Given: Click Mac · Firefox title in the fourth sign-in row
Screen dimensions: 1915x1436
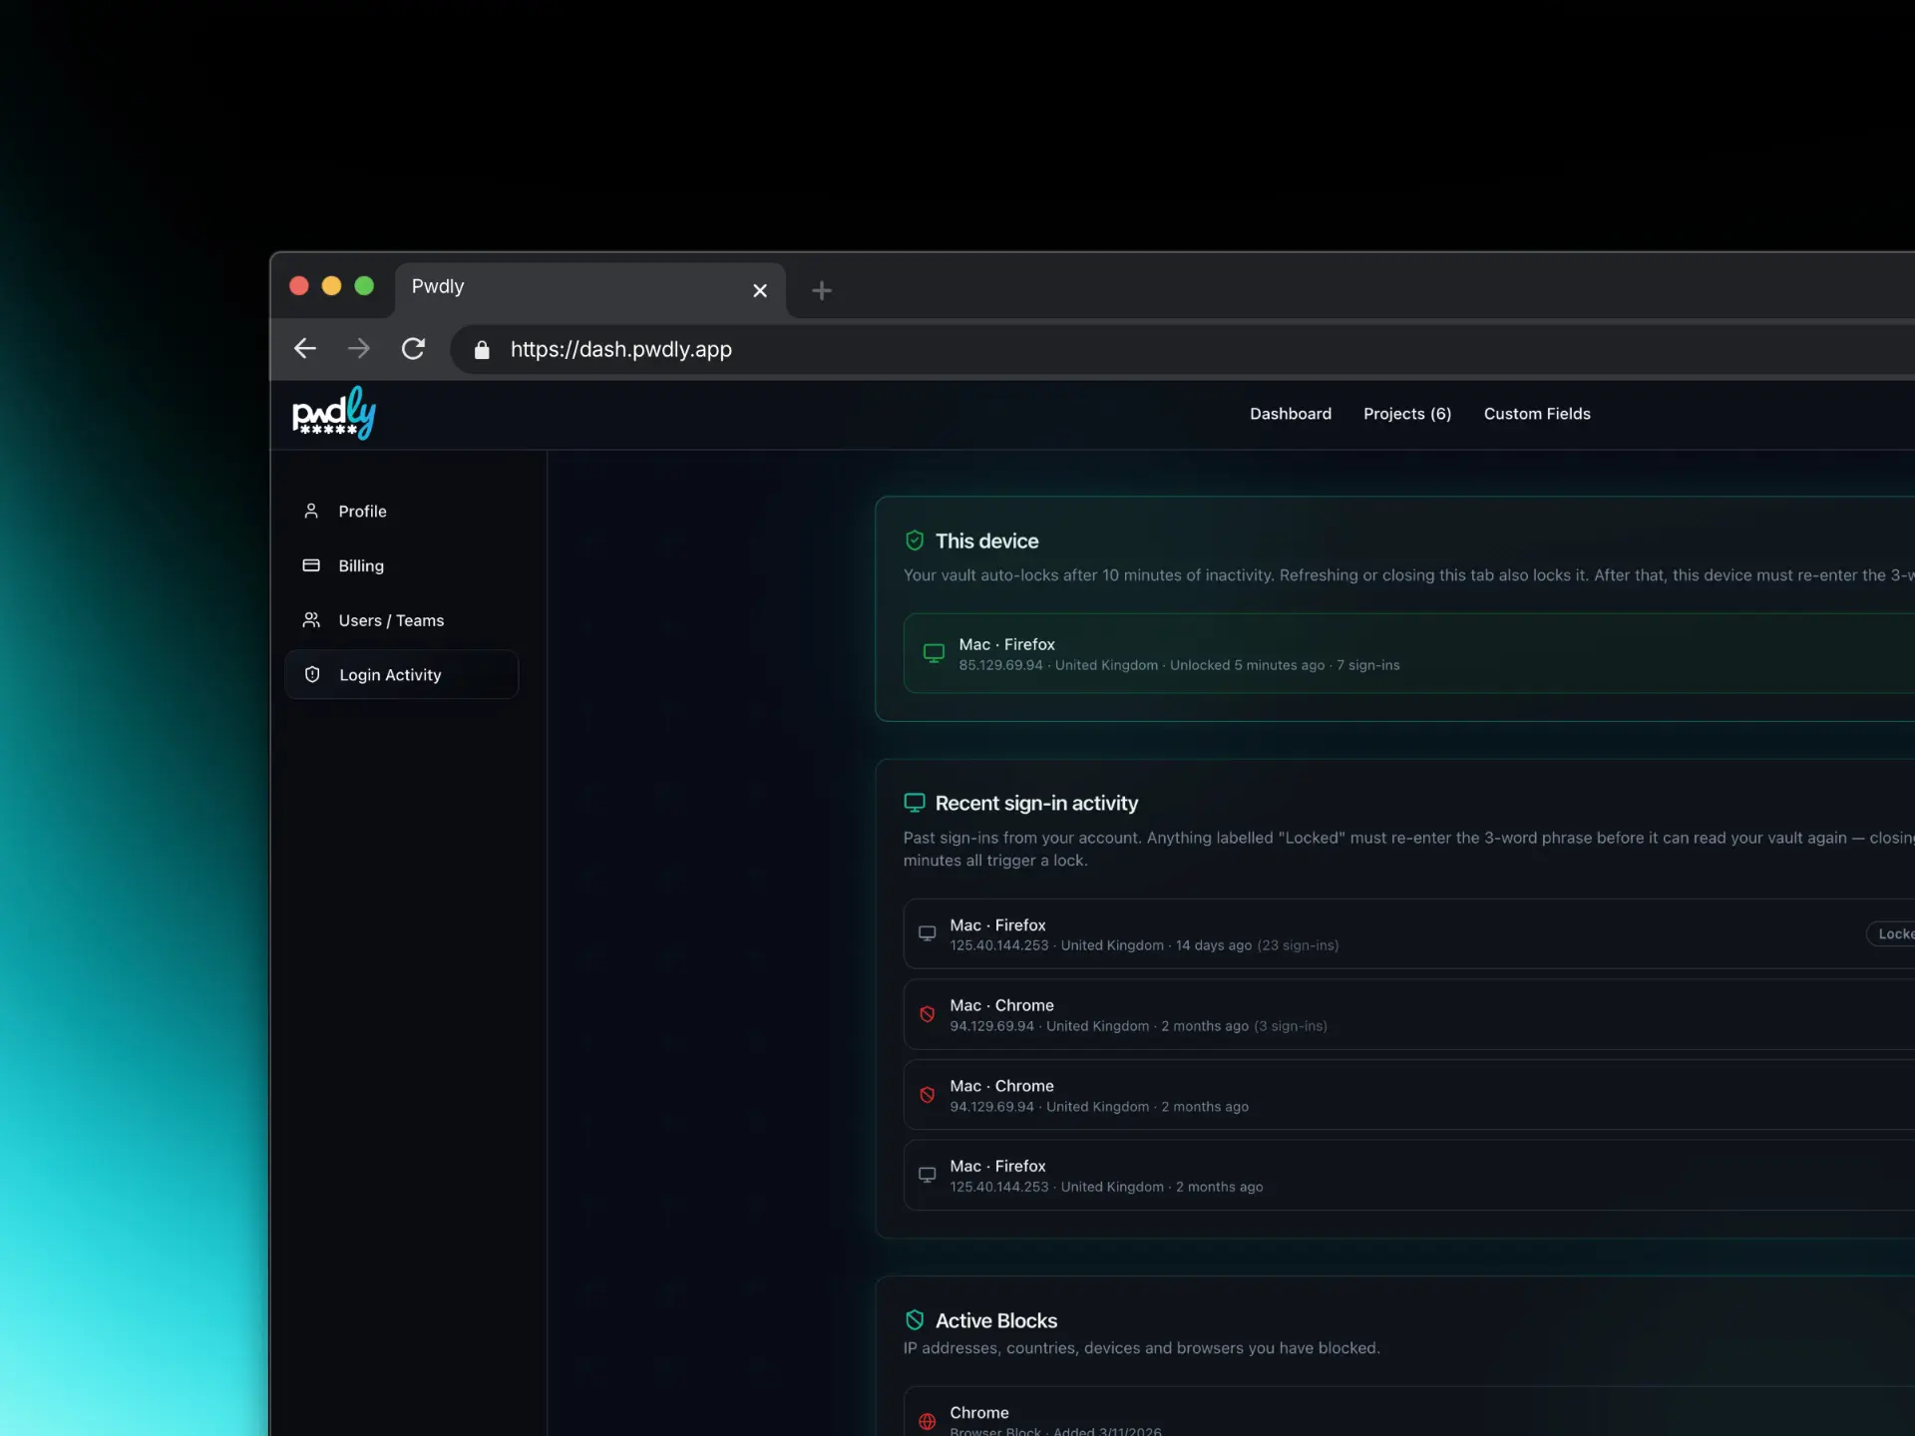Looking at the screenshot, I should click(x=997, y=1166).
